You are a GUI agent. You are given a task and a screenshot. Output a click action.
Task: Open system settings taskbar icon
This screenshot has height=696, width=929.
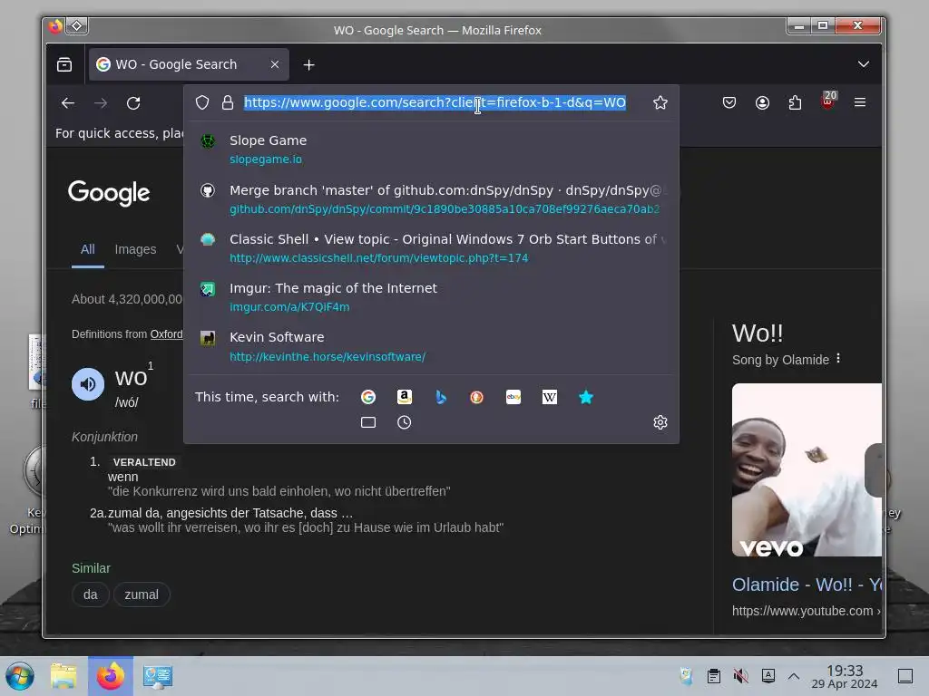[158, 676]
